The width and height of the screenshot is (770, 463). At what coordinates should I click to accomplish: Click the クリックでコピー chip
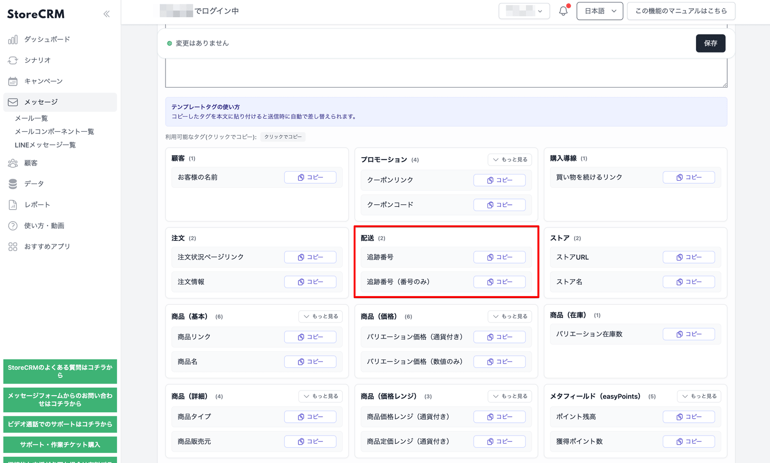point(283,137)
